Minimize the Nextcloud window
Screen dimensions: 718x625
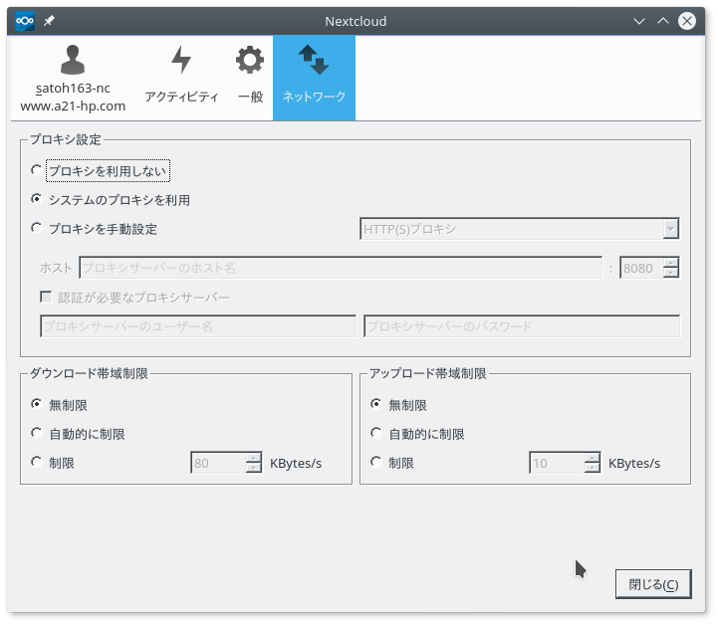click(x=639, y=21)
